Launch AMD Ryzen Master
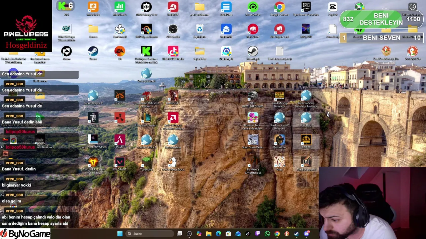This screenshot has width=426, height=239. (x=146, y=31)
